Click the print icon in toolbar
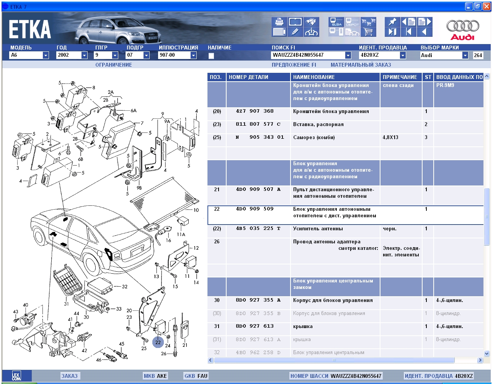Viewport: 493px width, 384px height. pyautogui.click(x=279, y=21)
